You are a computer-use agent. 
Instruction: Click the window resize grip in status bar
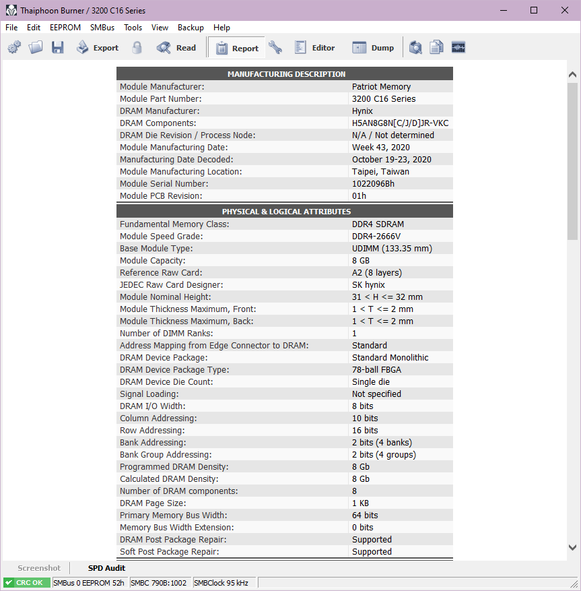click(574, 584)
